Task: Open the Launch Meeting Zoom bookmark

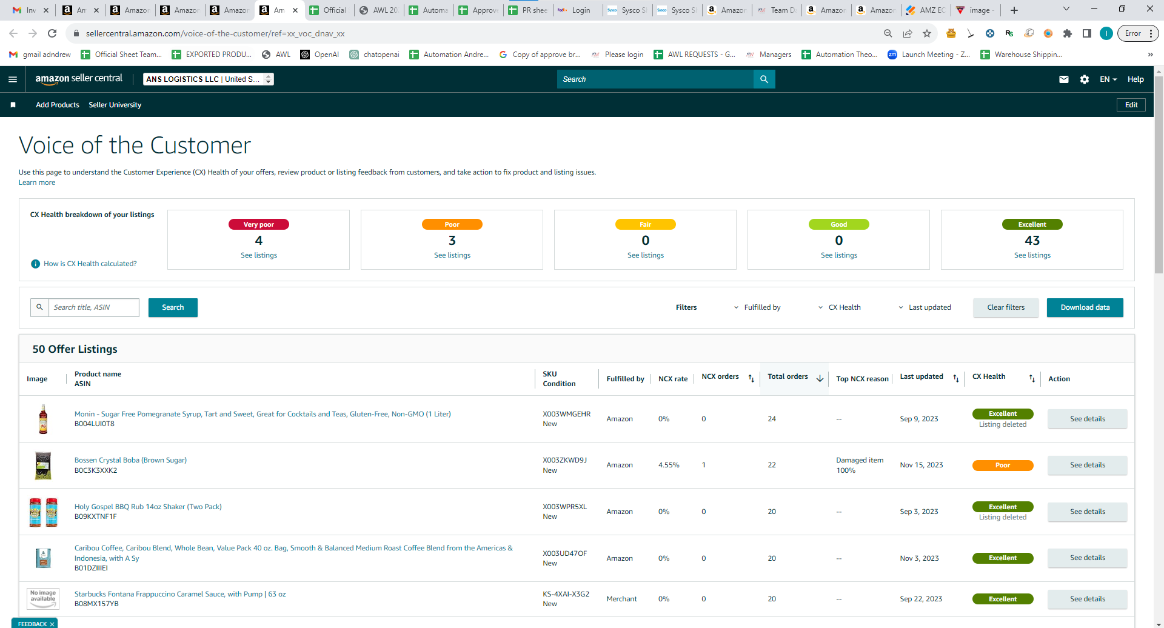Action: (x=929, y=55)
